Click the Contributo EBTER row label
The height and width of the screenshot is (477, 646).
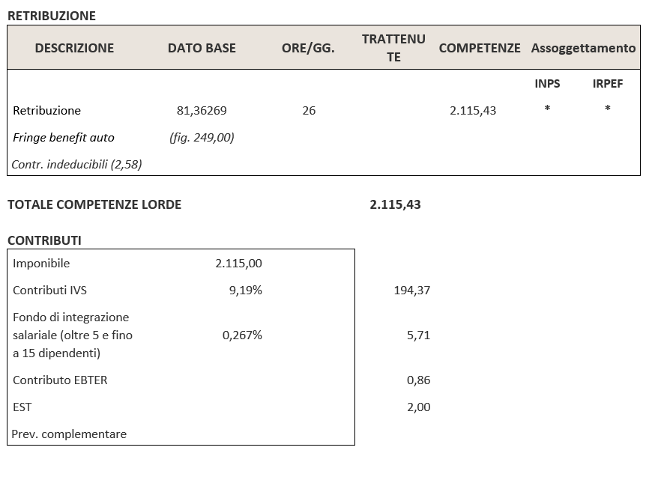tap(60, 380)
